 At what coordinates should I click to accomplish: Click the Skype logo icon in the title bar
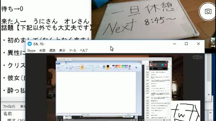(x=29, y=44)
